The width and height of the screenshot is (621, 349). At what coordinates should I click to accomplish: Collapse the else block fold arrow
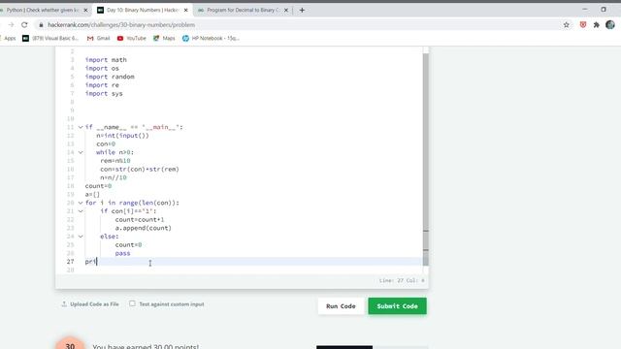[x=81, y=237]
